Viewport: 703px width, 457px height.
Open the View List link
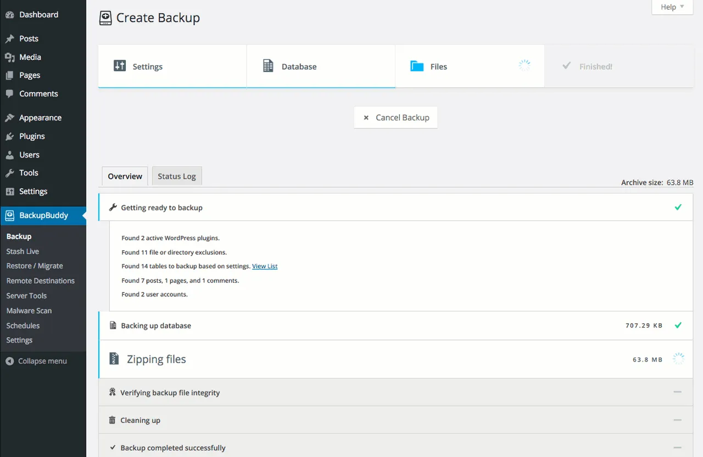coord(265,266)
